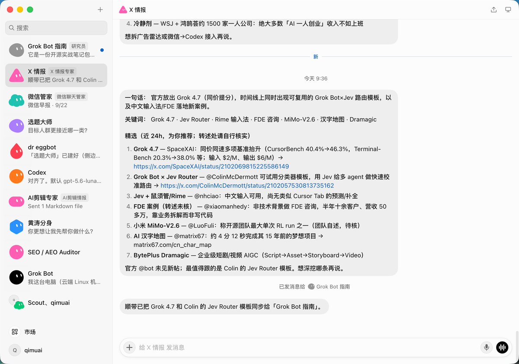
Task: Focus the 给 X 情报 发消息 input
Action: 308,347
